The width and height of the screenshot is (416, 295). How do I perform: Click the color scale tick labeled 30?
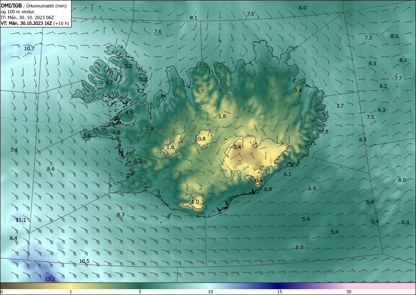point(349,292)
